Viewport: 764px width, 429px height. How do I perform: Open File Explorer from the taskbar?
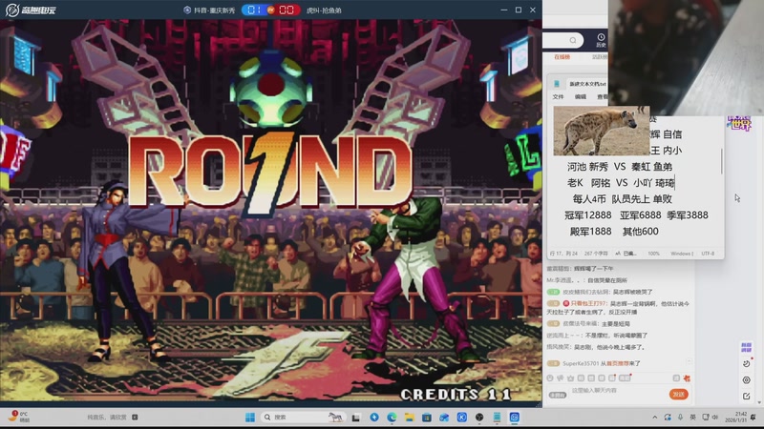coord(410,418)
